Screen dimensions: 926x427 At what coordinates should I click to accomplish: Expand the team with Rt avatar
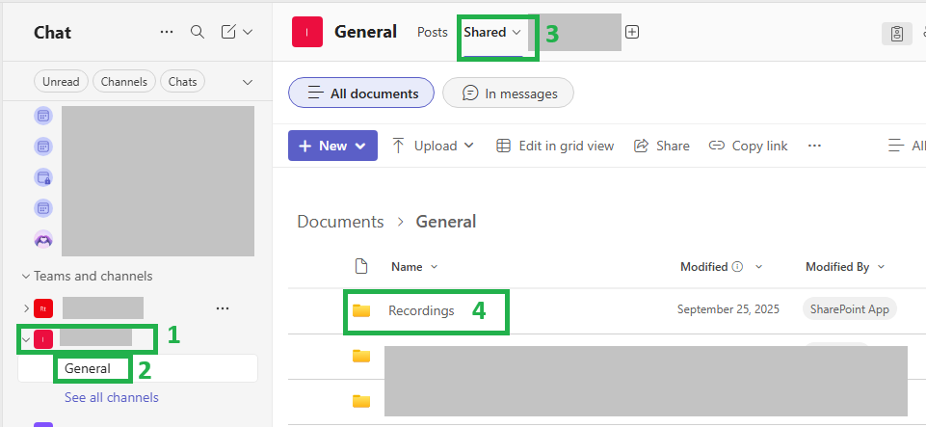coord(26,308)
